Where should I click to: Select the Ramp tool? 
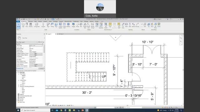77,25
